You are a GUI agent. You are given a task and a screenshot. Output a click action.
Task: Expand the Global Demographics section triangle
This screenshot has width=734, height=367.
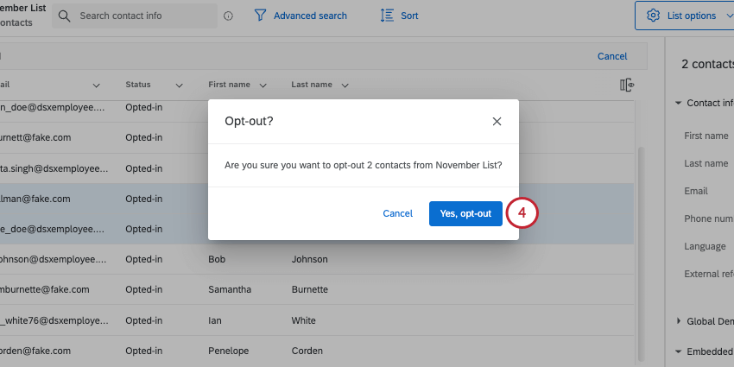click(x=678, y=321)
